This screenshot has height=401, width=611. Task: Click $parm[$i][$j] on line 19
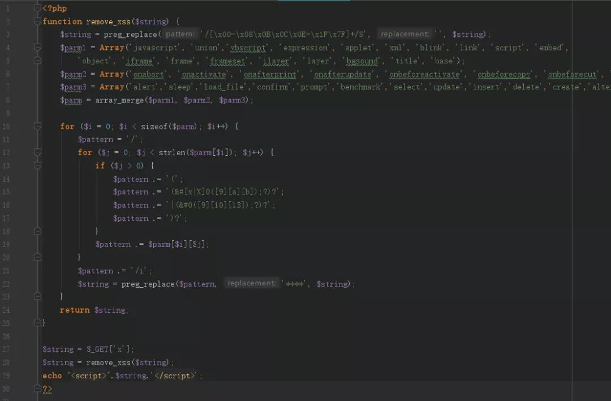[x=177, y=245]
